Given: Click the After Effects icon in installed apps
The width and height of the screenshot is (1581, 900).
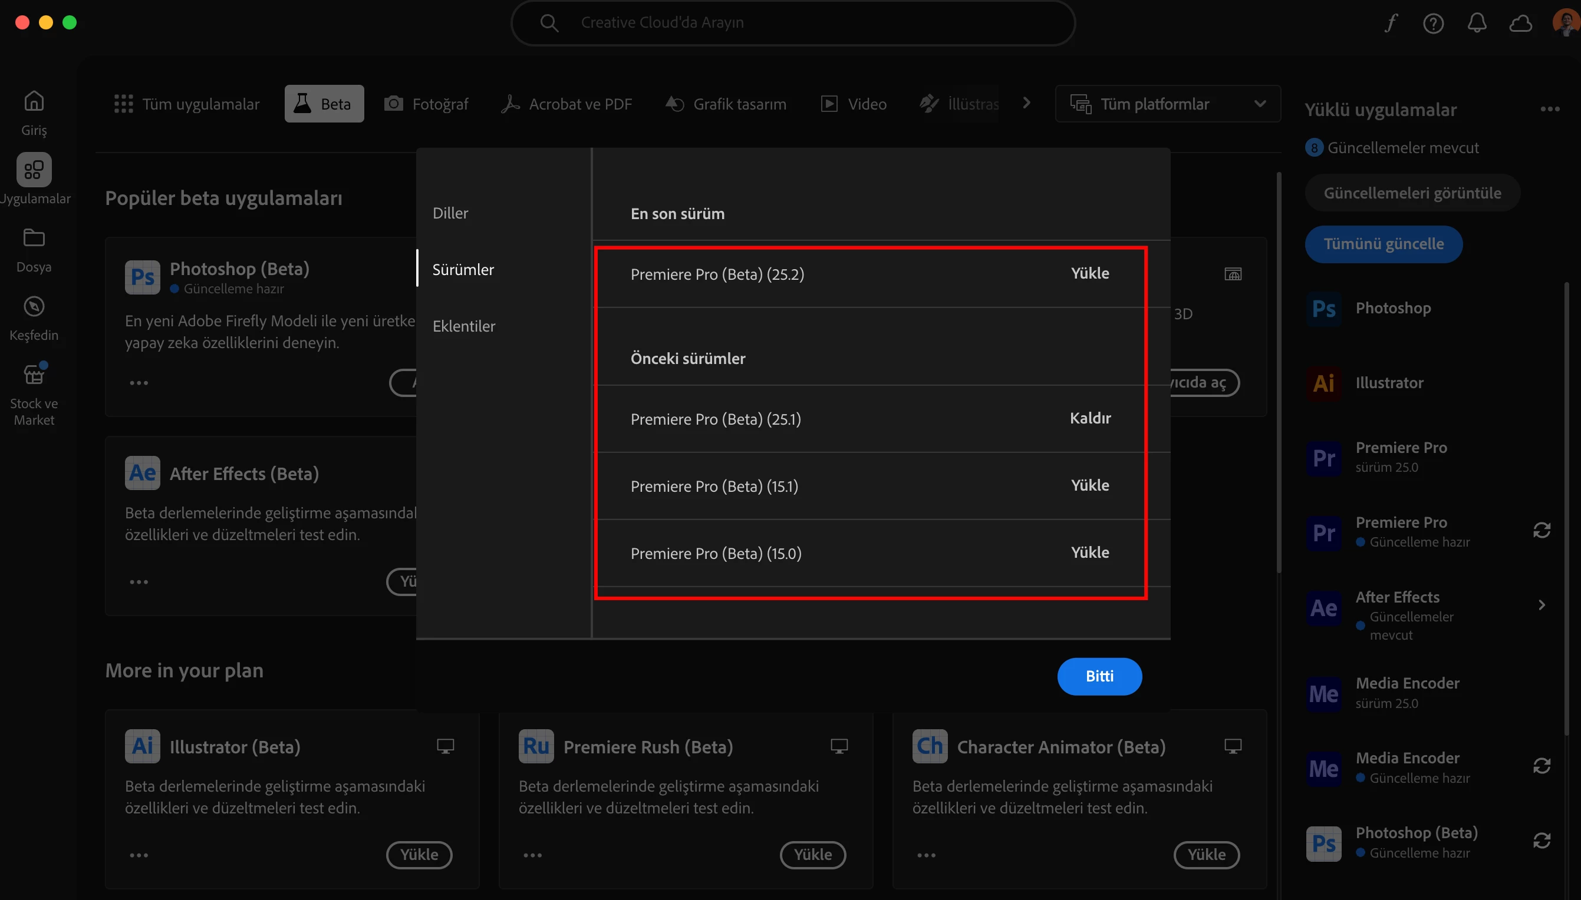Looking at the screenshot, I should click(1323, 608).
